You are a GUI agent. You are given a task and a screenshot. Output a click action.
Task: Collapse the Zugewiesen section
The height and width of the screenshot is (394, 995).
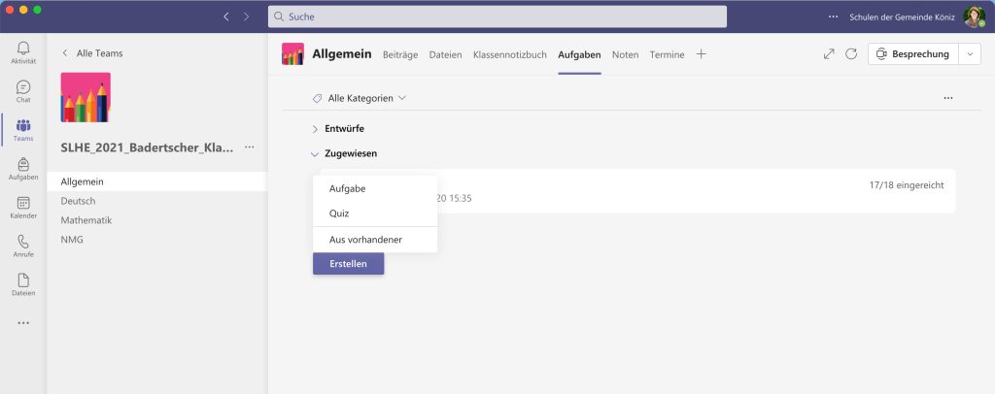coord(315,153)
